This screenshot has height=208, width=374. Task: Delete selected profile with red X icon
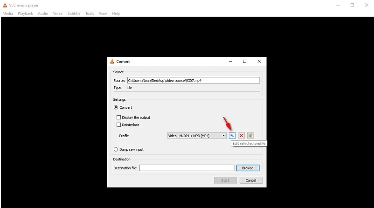pyautogui.click(x=241, y=136)
